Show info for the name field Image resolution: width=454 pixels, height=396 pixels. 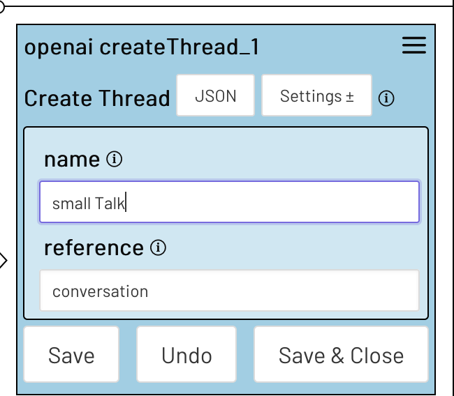click(114, 159)
